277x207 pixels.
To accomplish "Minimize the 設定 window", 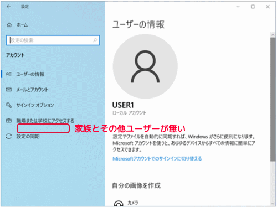I will pyautogui.click(x=238, y=7).
